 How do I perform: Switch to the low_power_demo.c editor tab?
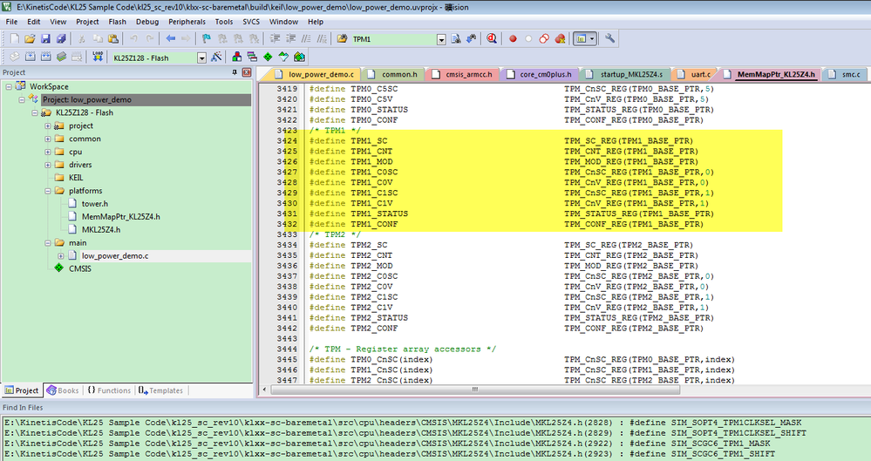tap(315, 74)
